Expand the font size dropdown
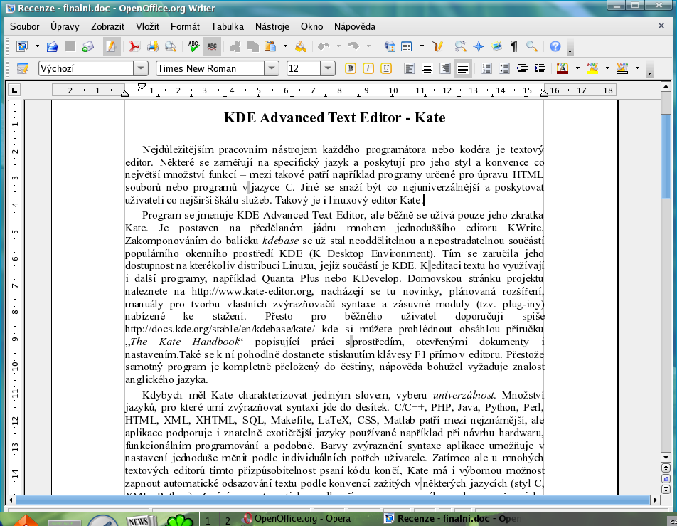The height and width of the screenshot is (526, 677). (328, 68)
